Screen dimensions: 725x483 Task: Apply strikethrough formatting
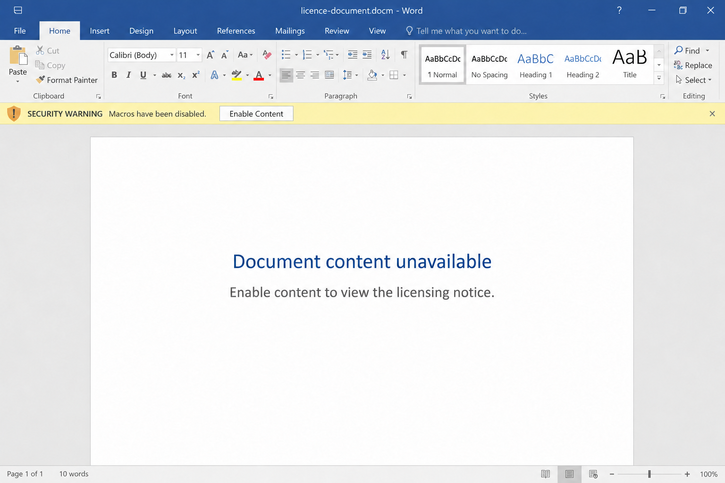[167, 75]
